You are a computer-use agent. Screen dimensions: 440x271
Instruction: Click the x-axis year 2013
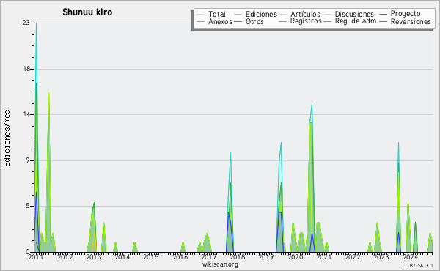94,257
